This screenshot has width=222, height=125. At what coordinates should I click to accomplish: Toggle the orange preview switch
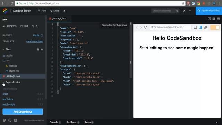tap(215, 27)
